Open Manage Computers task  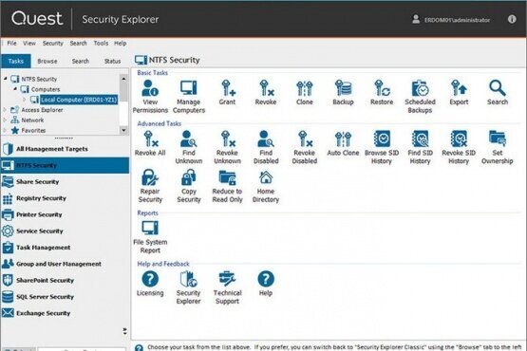[189, 97]
